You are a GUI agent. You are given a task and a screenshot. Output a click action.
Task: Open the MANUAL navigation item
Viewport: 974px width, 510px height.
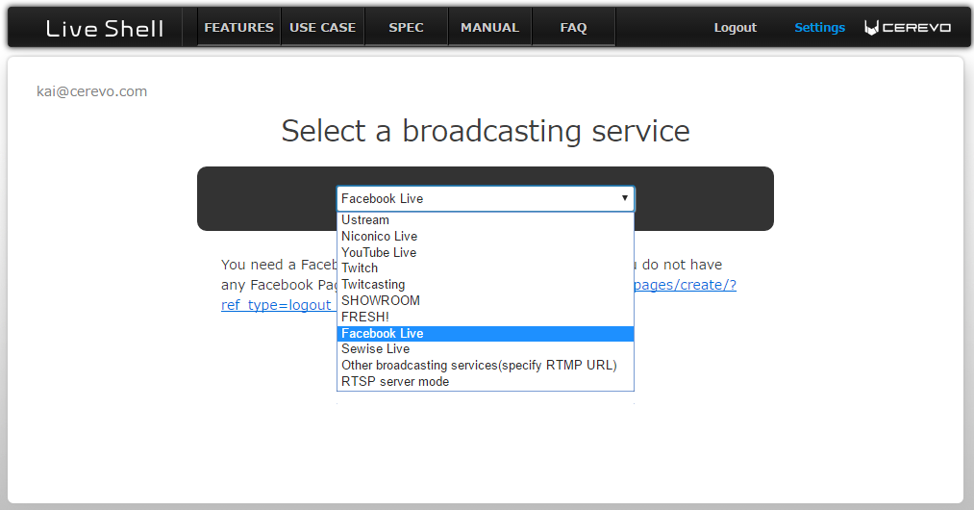[x=489, y=27]
